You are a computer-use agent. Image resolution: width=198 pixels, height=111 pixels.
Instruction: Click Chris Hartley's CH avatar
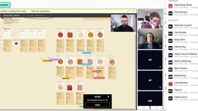[170, 13]
